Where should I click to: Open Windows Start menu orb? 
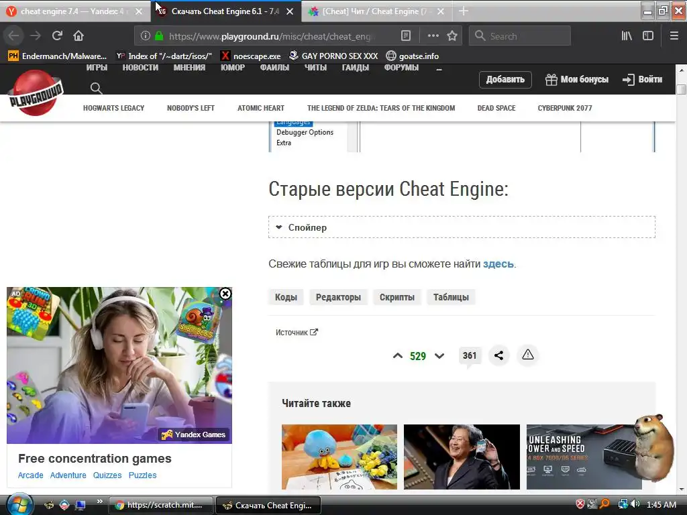pyautogui.click(x=18, y=504)
